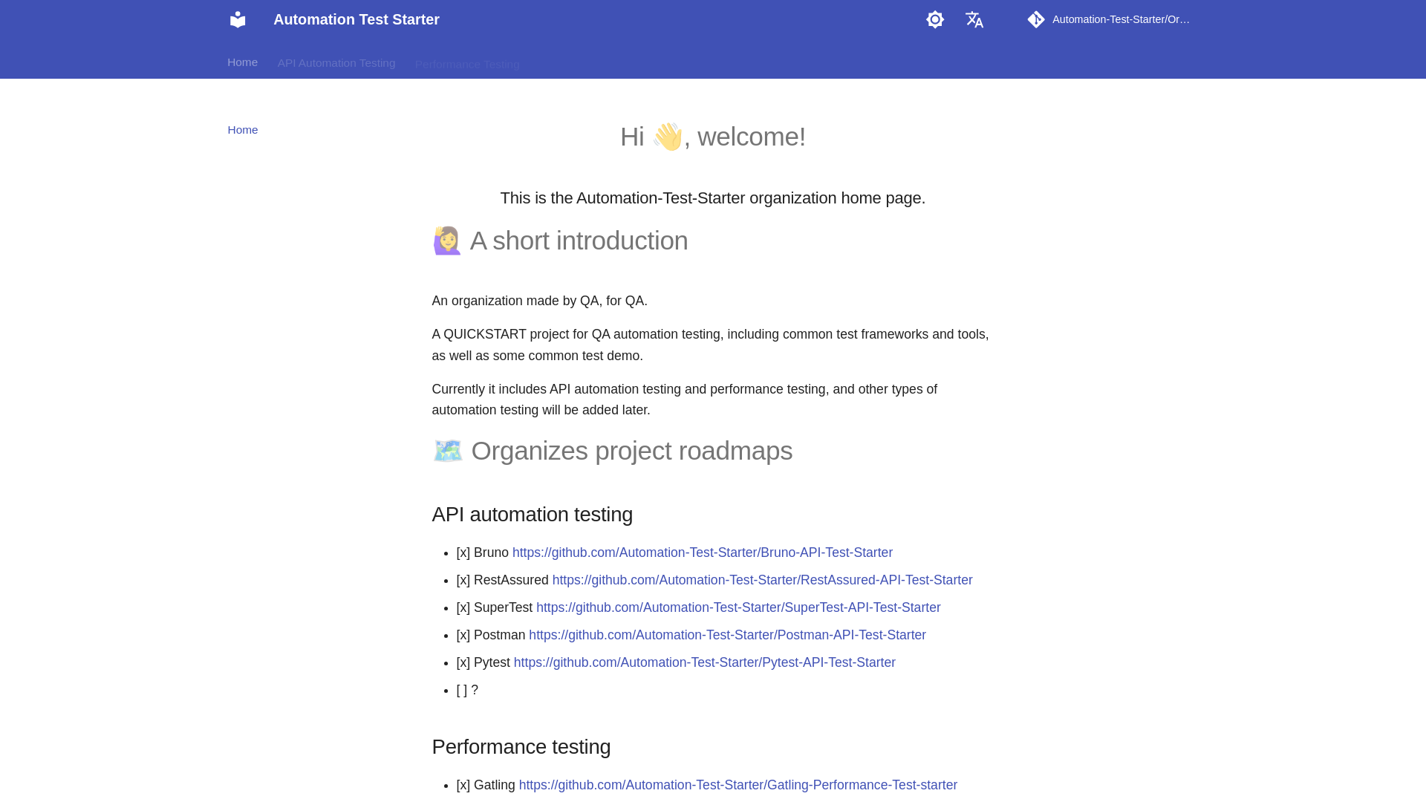Click the 'A QUICKSTART project' paragraph
Viewport: 1426px width, 802px height.
point(711,345)
